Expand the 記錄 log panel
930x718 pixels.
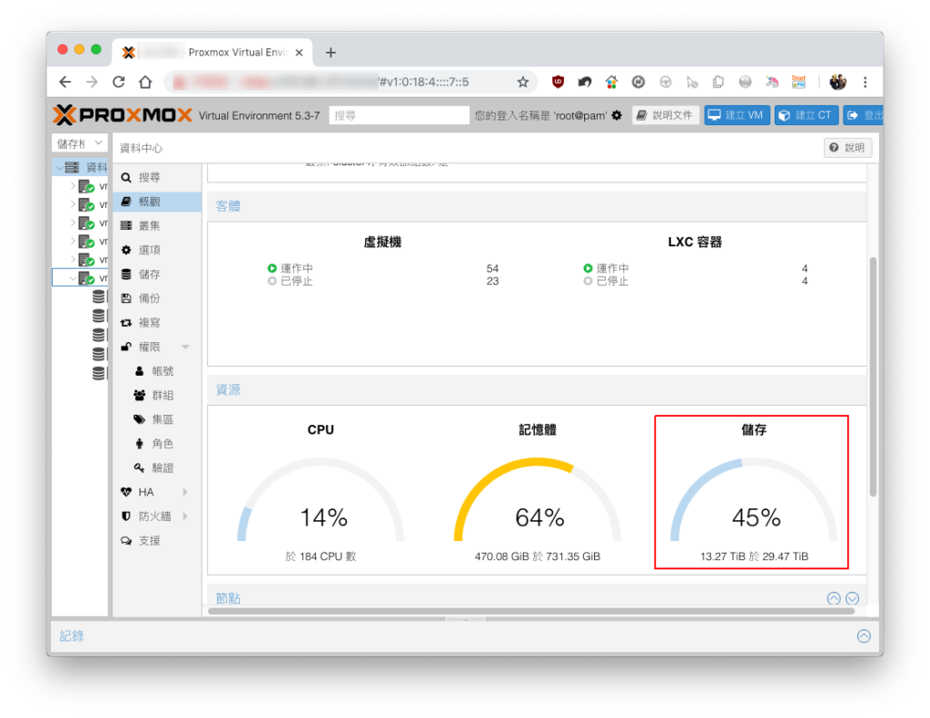864,636
